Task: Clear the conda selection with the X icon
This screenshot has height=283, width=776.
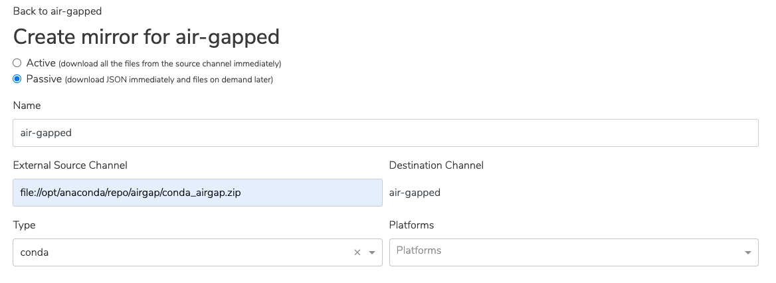Action: pos(357,252)
